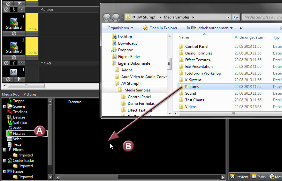Click the timeline track horizontal scrollbar thumb

tap(26, 86)
